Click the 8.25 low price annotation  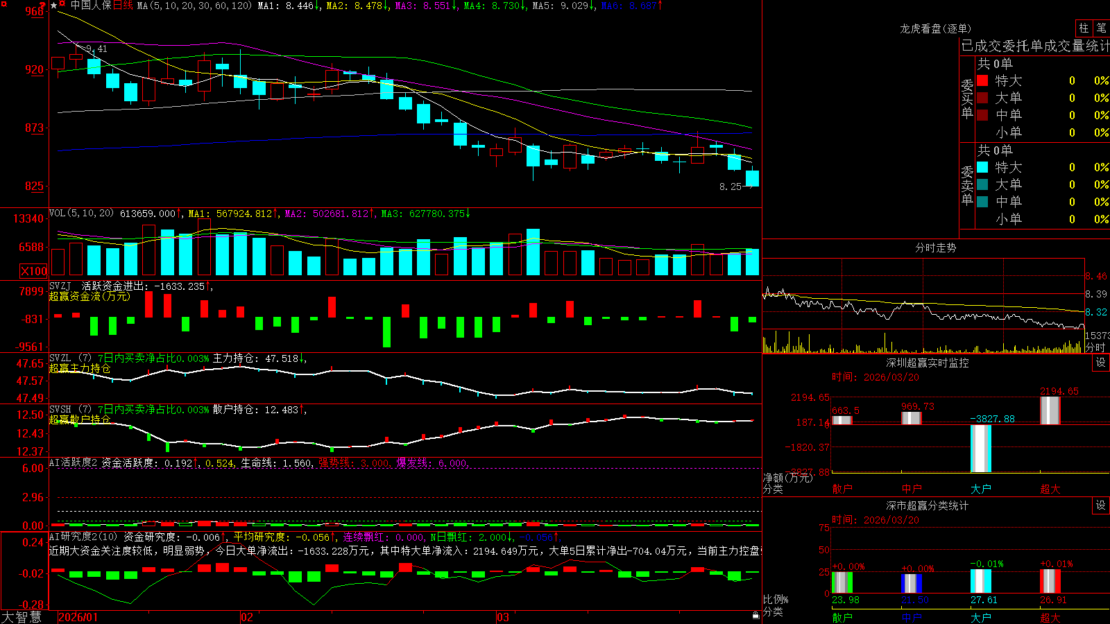(x=731, y=187)
